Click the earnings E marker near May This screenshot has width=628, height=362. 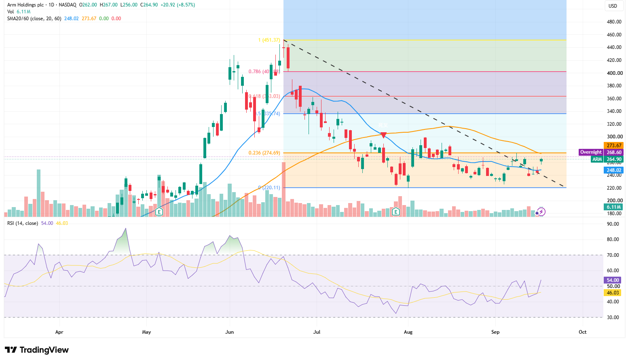159,212
